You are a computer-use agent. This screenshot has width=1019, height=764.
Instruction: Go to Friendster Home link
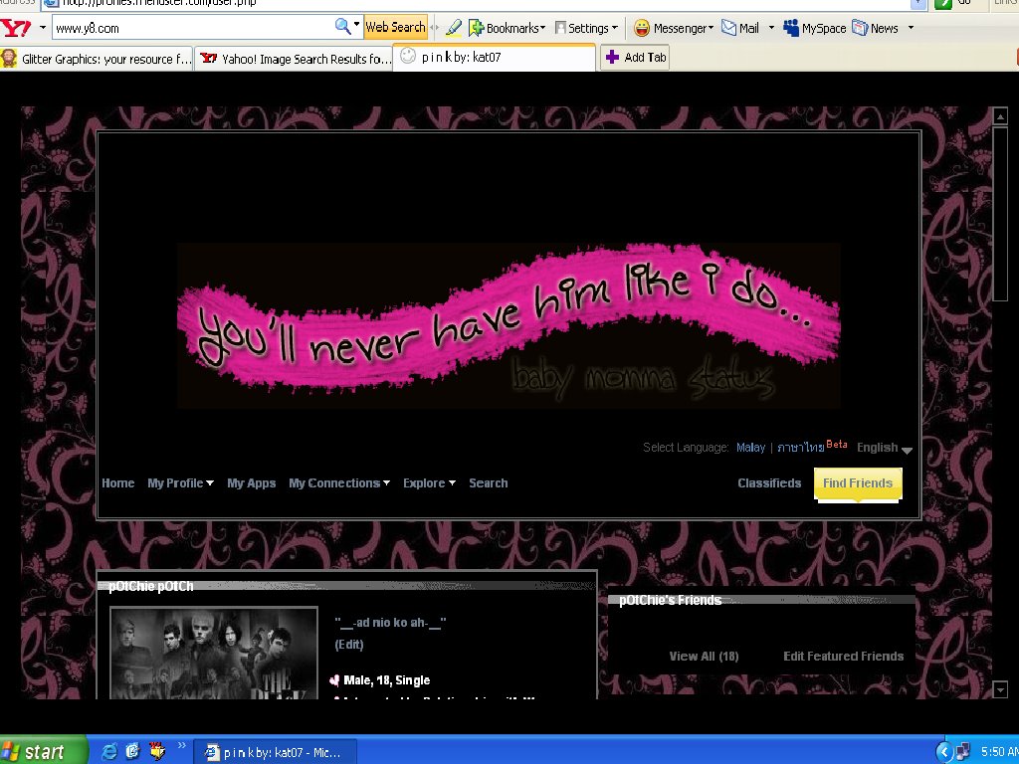point(118,483)
